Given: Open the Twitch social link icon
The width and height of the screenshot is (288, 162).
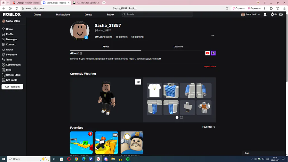Looking at the screenshot, I should pos(213,53).
